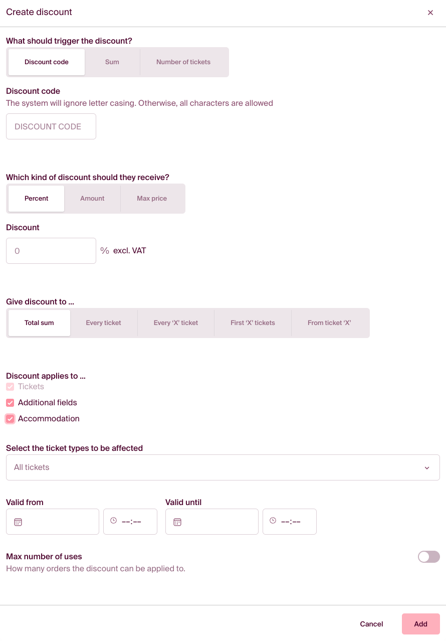The image size is (446, 641).
Task: Select First 'X' tickets option
Action: coord(253,323)
